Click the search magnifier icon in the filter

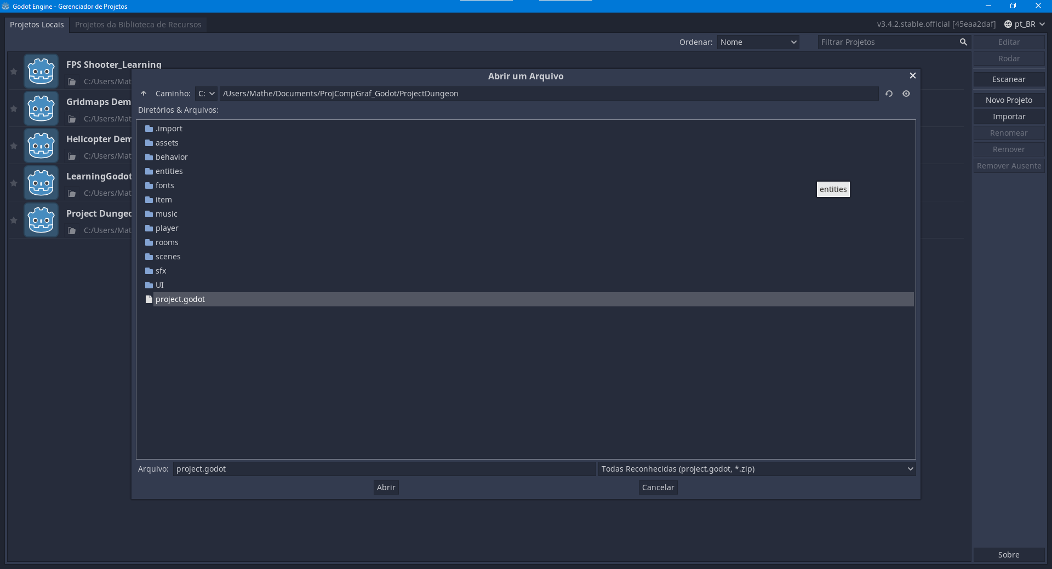tap(963, 42)
